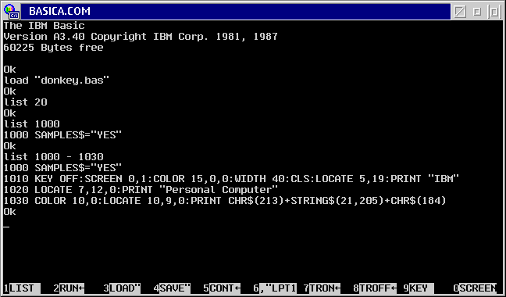Click the blinking cursor line below the last Ok

point(7,227)
